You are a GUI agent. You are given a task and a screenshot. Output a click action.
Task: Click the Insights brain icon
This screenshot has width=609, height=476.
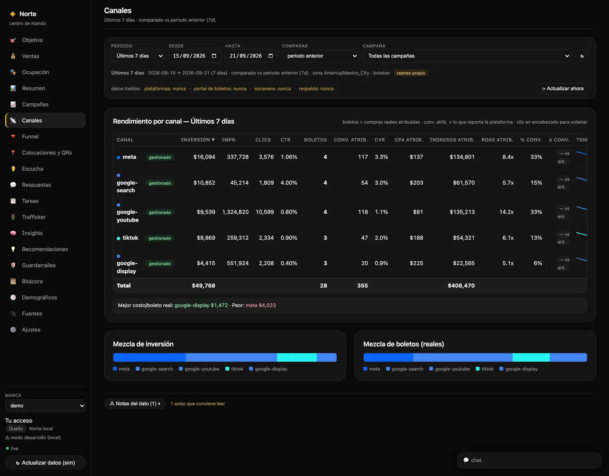(x=13, y=233)
